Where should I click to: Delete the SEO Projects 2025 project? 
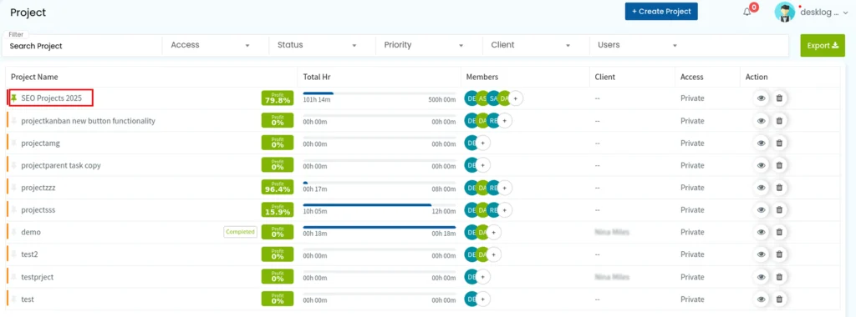pyautogui.click(x=779, y=98)
